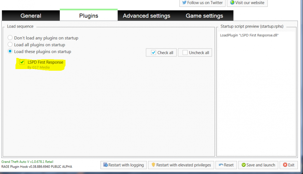Click Restart with logging
Image resolution: width=303 pixels, height=174 pixels.
coord(124,165)
